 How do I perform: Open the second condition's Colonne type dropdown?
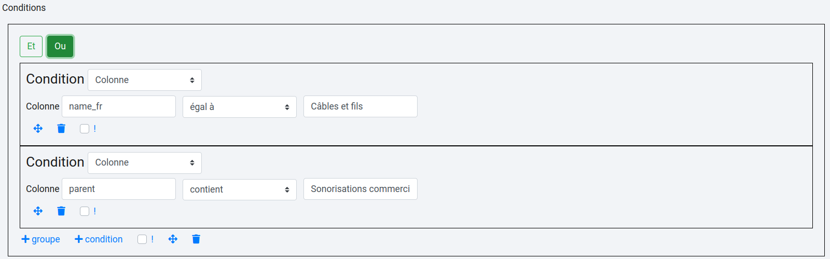coord(145,162)
